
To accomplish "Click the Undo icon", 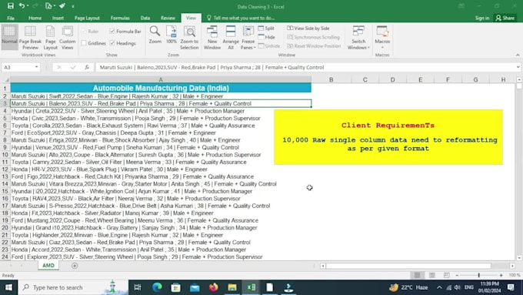I will [x=22, y=6].
